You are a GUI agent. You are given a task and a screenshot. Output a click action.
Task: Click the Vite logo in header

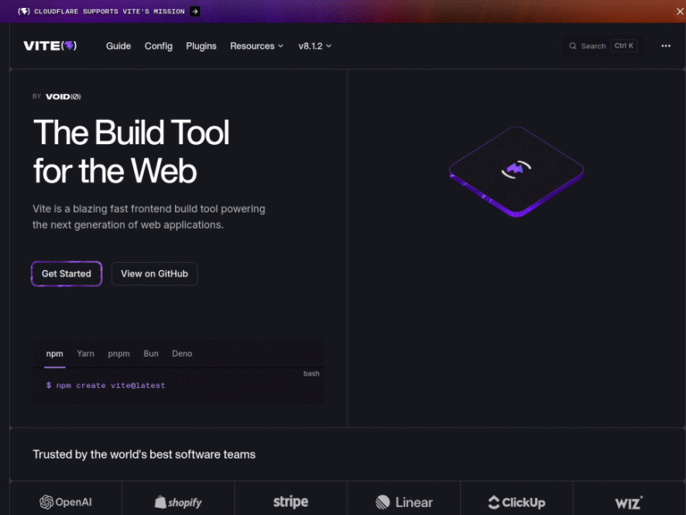click(x=50, y=46)
